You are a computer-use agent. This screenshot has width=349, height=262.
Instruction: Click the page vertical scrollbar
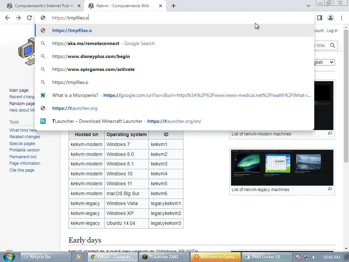point(346,96)
